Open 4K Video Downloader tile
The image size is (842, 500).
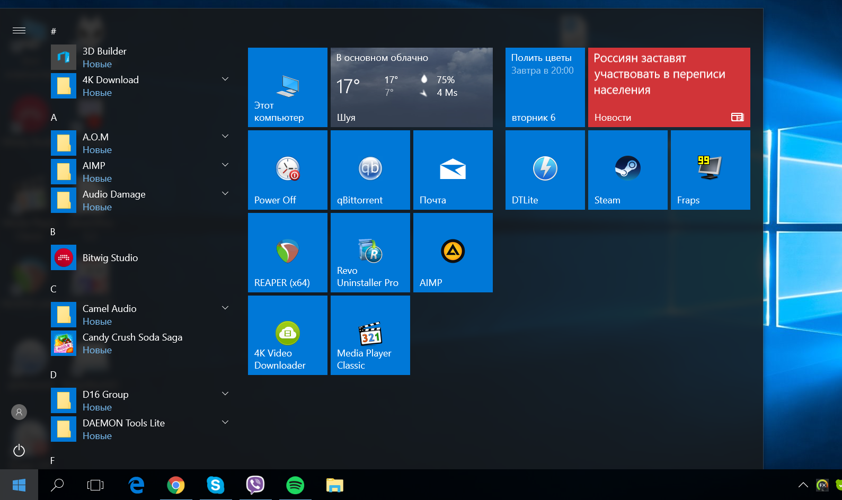[x=287, y=335]
